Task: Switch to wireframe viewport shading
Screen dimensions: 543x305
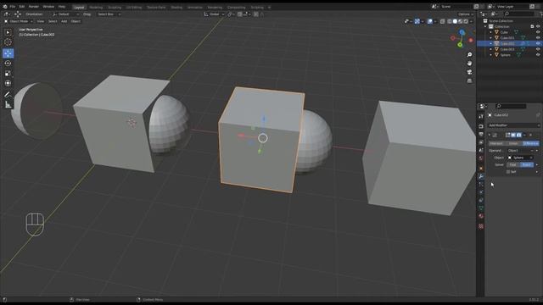Action: [x=450, y=21]
